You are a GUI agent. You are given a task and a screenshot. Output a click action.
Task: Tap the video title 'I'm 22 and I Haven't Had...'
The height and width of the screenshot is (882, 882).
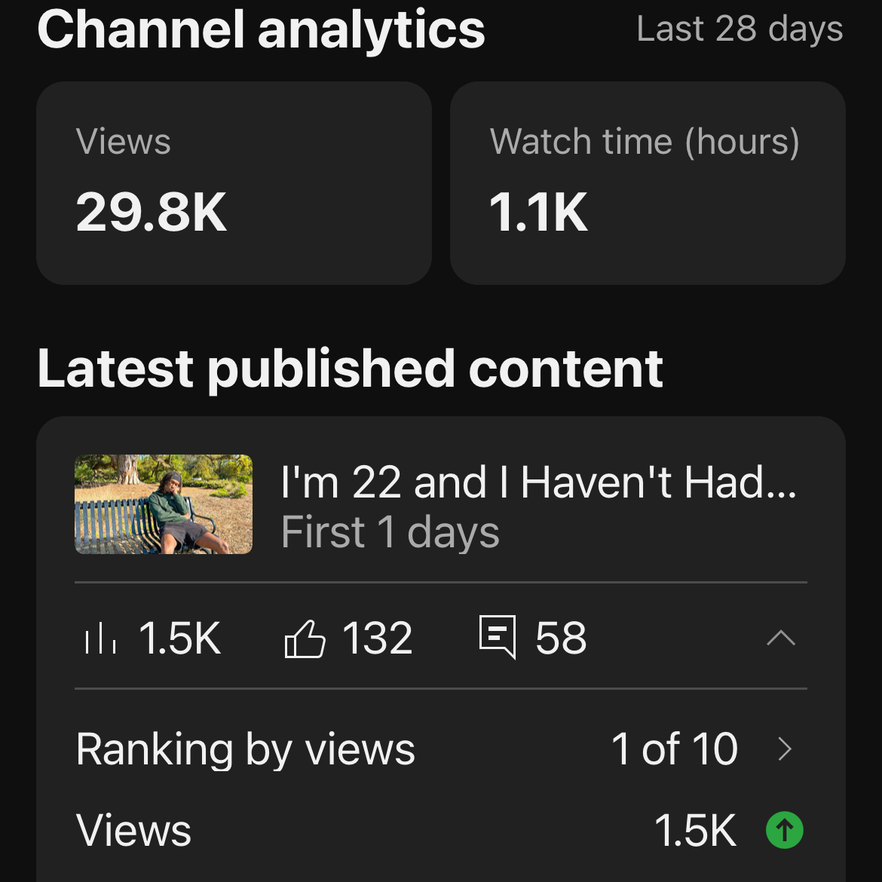(x=538, y=482)
